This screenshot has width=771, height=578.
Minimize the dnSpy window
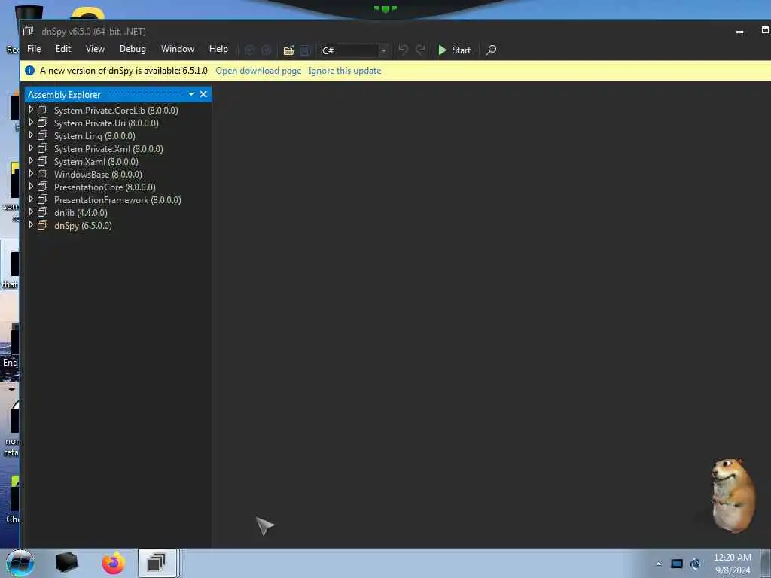coord(739,32)
